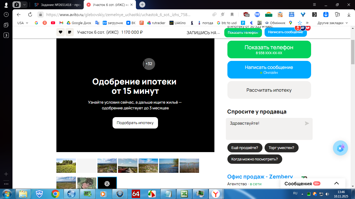Click the Рассчитать ипотеку button
355x199 pixels.
click(269, 90)
